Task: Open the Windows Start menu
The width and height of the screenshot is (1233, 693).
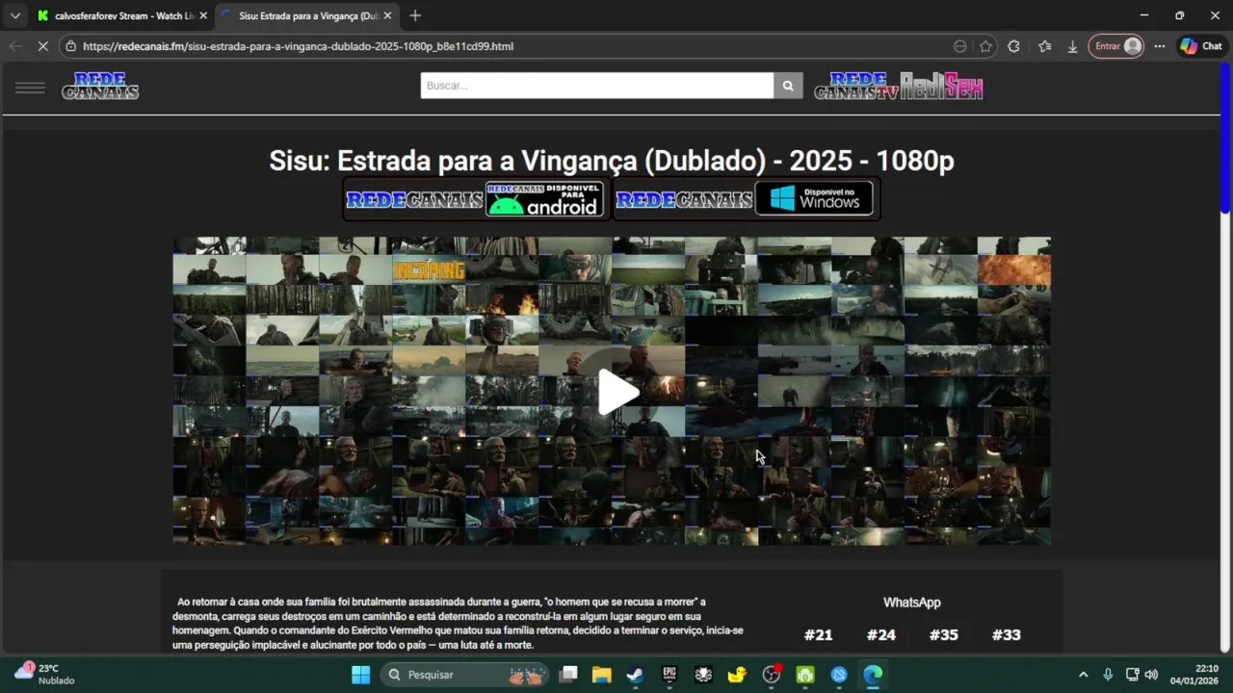Action: click(360, 675)
